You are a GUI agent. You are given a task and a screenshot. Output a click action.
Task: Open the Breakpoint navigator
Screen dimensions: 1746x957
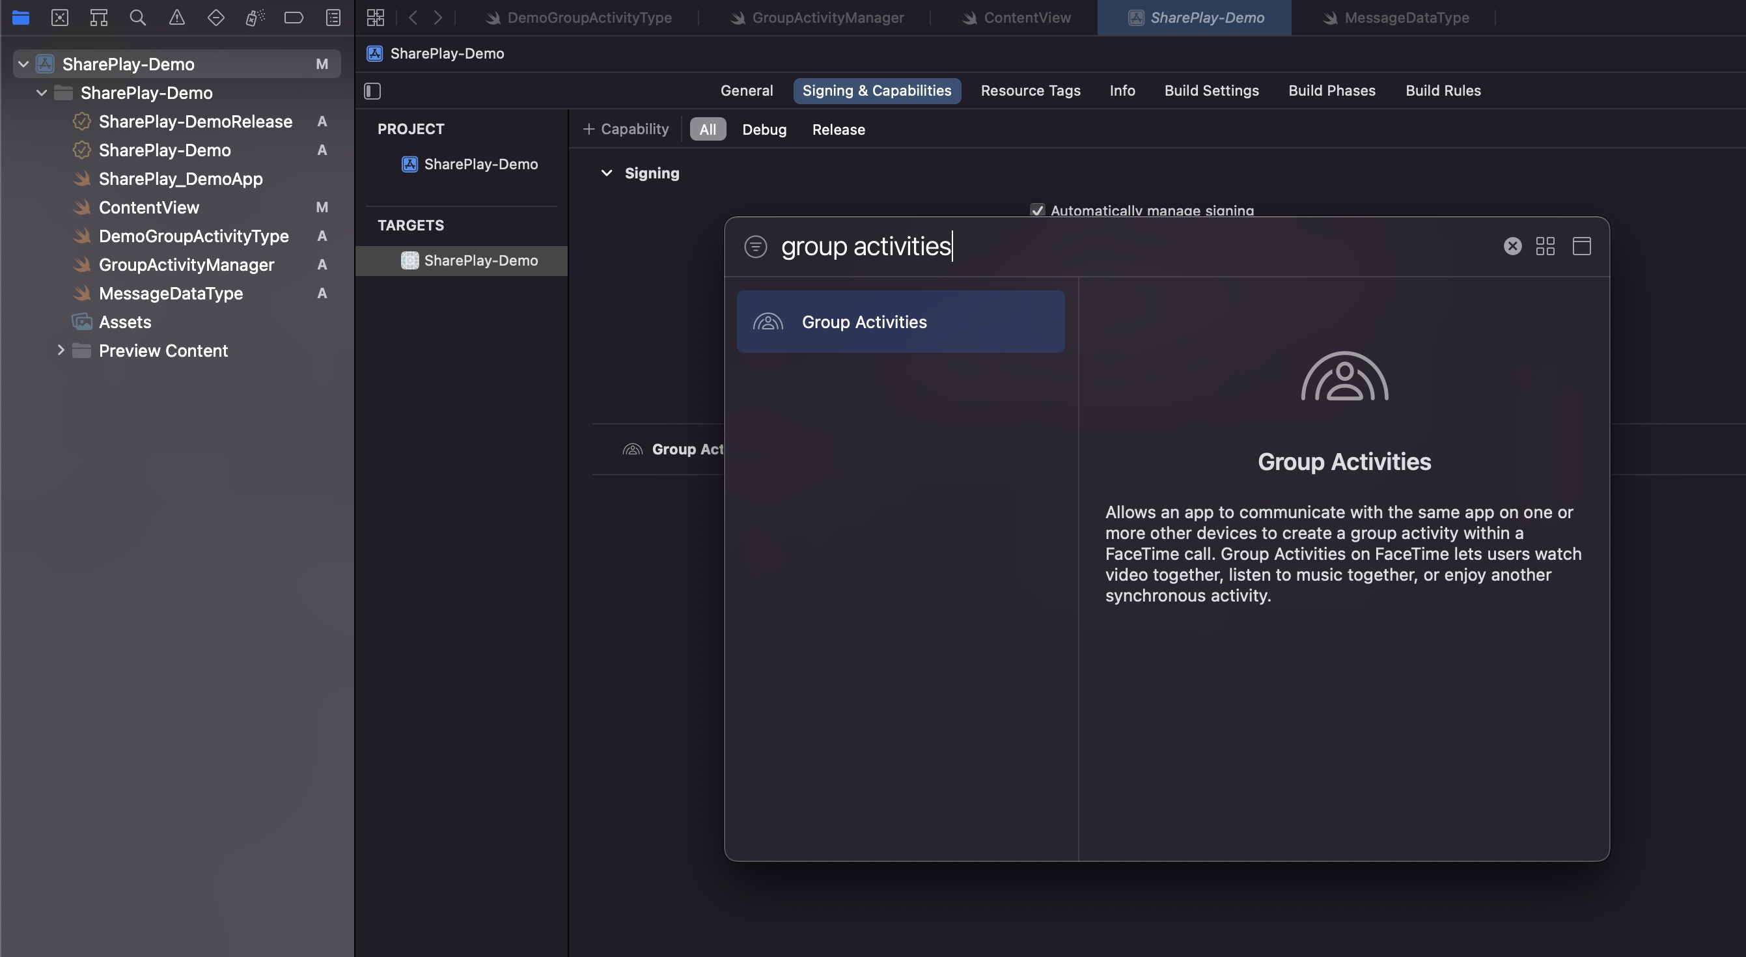tap(294, 18)
